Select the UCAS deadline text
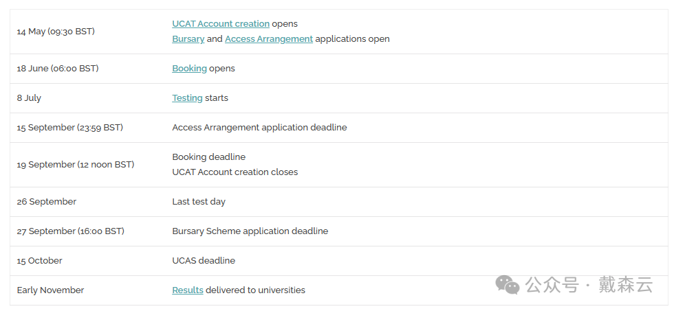 (204, 261)
